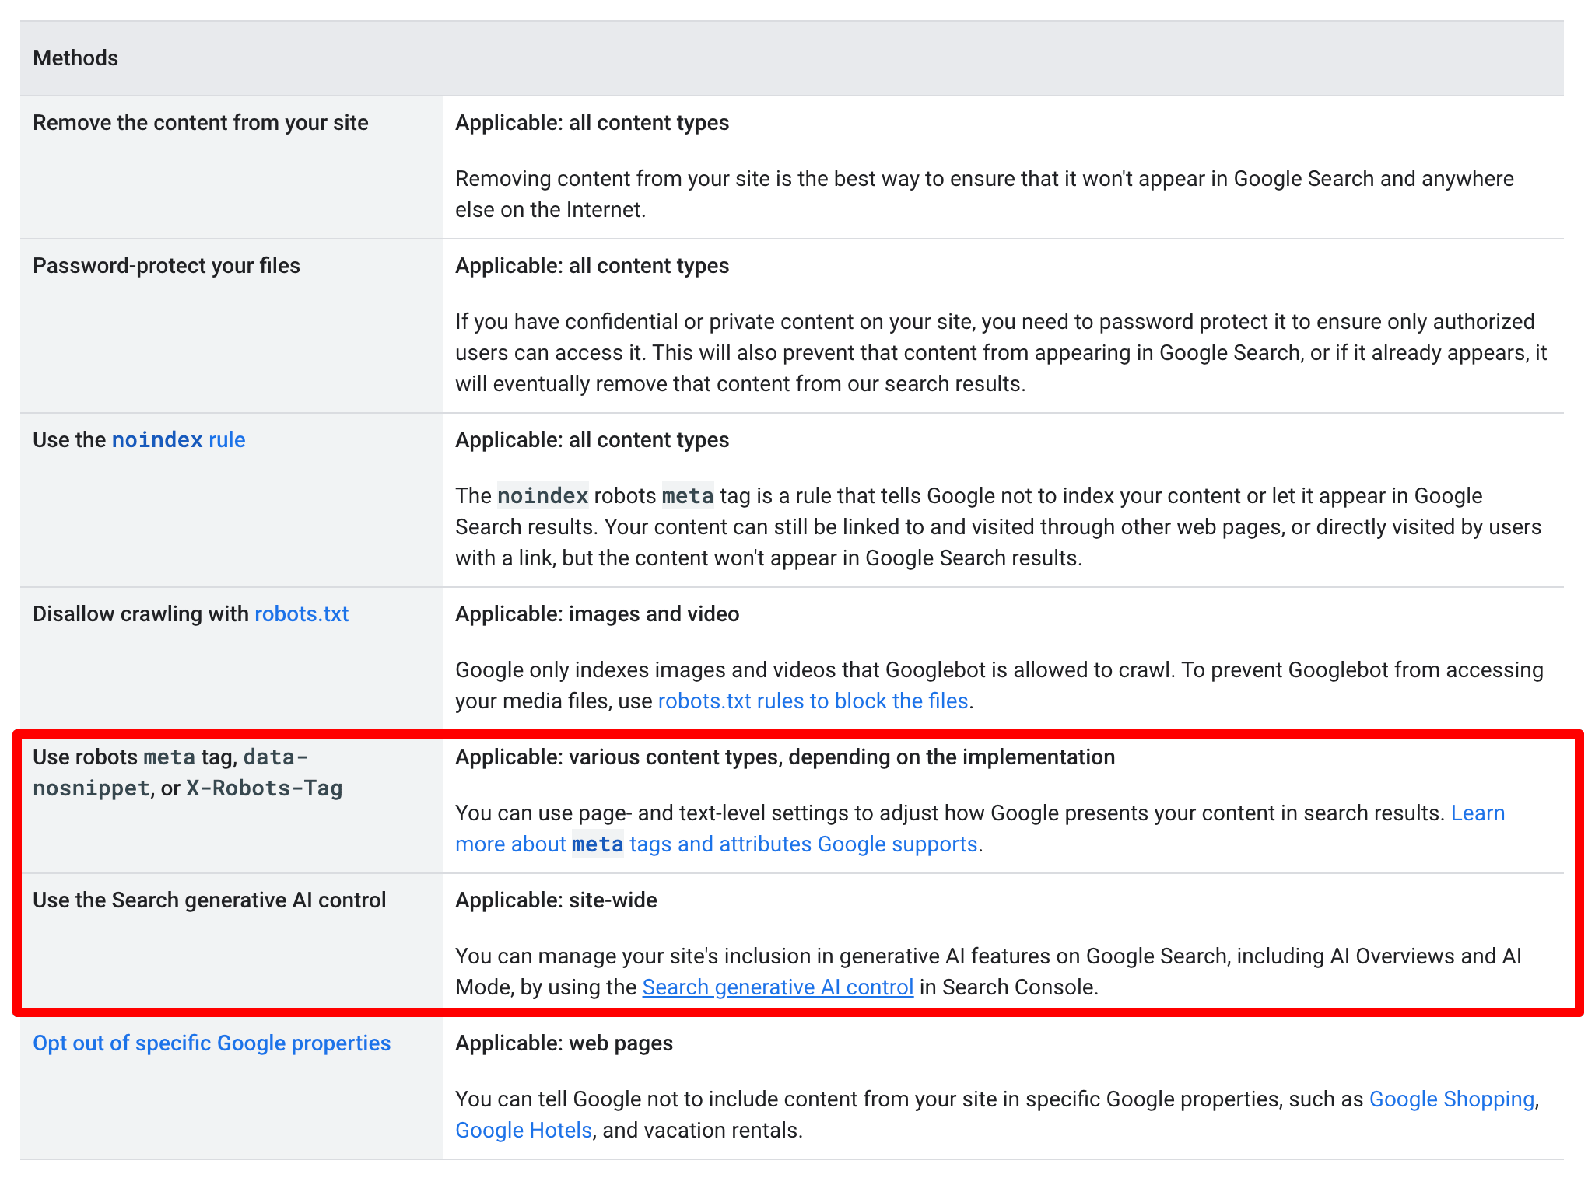Follow the robots.txt link in left column
Image resolution: width=1595 pixels, height=1185 pixels.
click(x=301, y=614)
